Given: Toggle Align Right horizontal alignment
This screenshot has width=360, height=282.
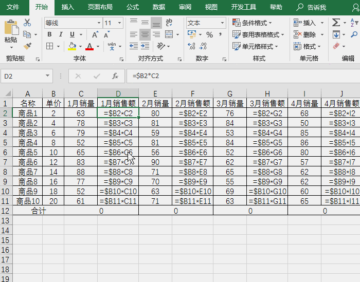Looking at the screenshot, I should click(x=156, y=34).
